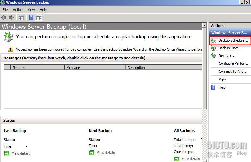Click the backup disc icon beside intro text

click(x=8, y=36)
